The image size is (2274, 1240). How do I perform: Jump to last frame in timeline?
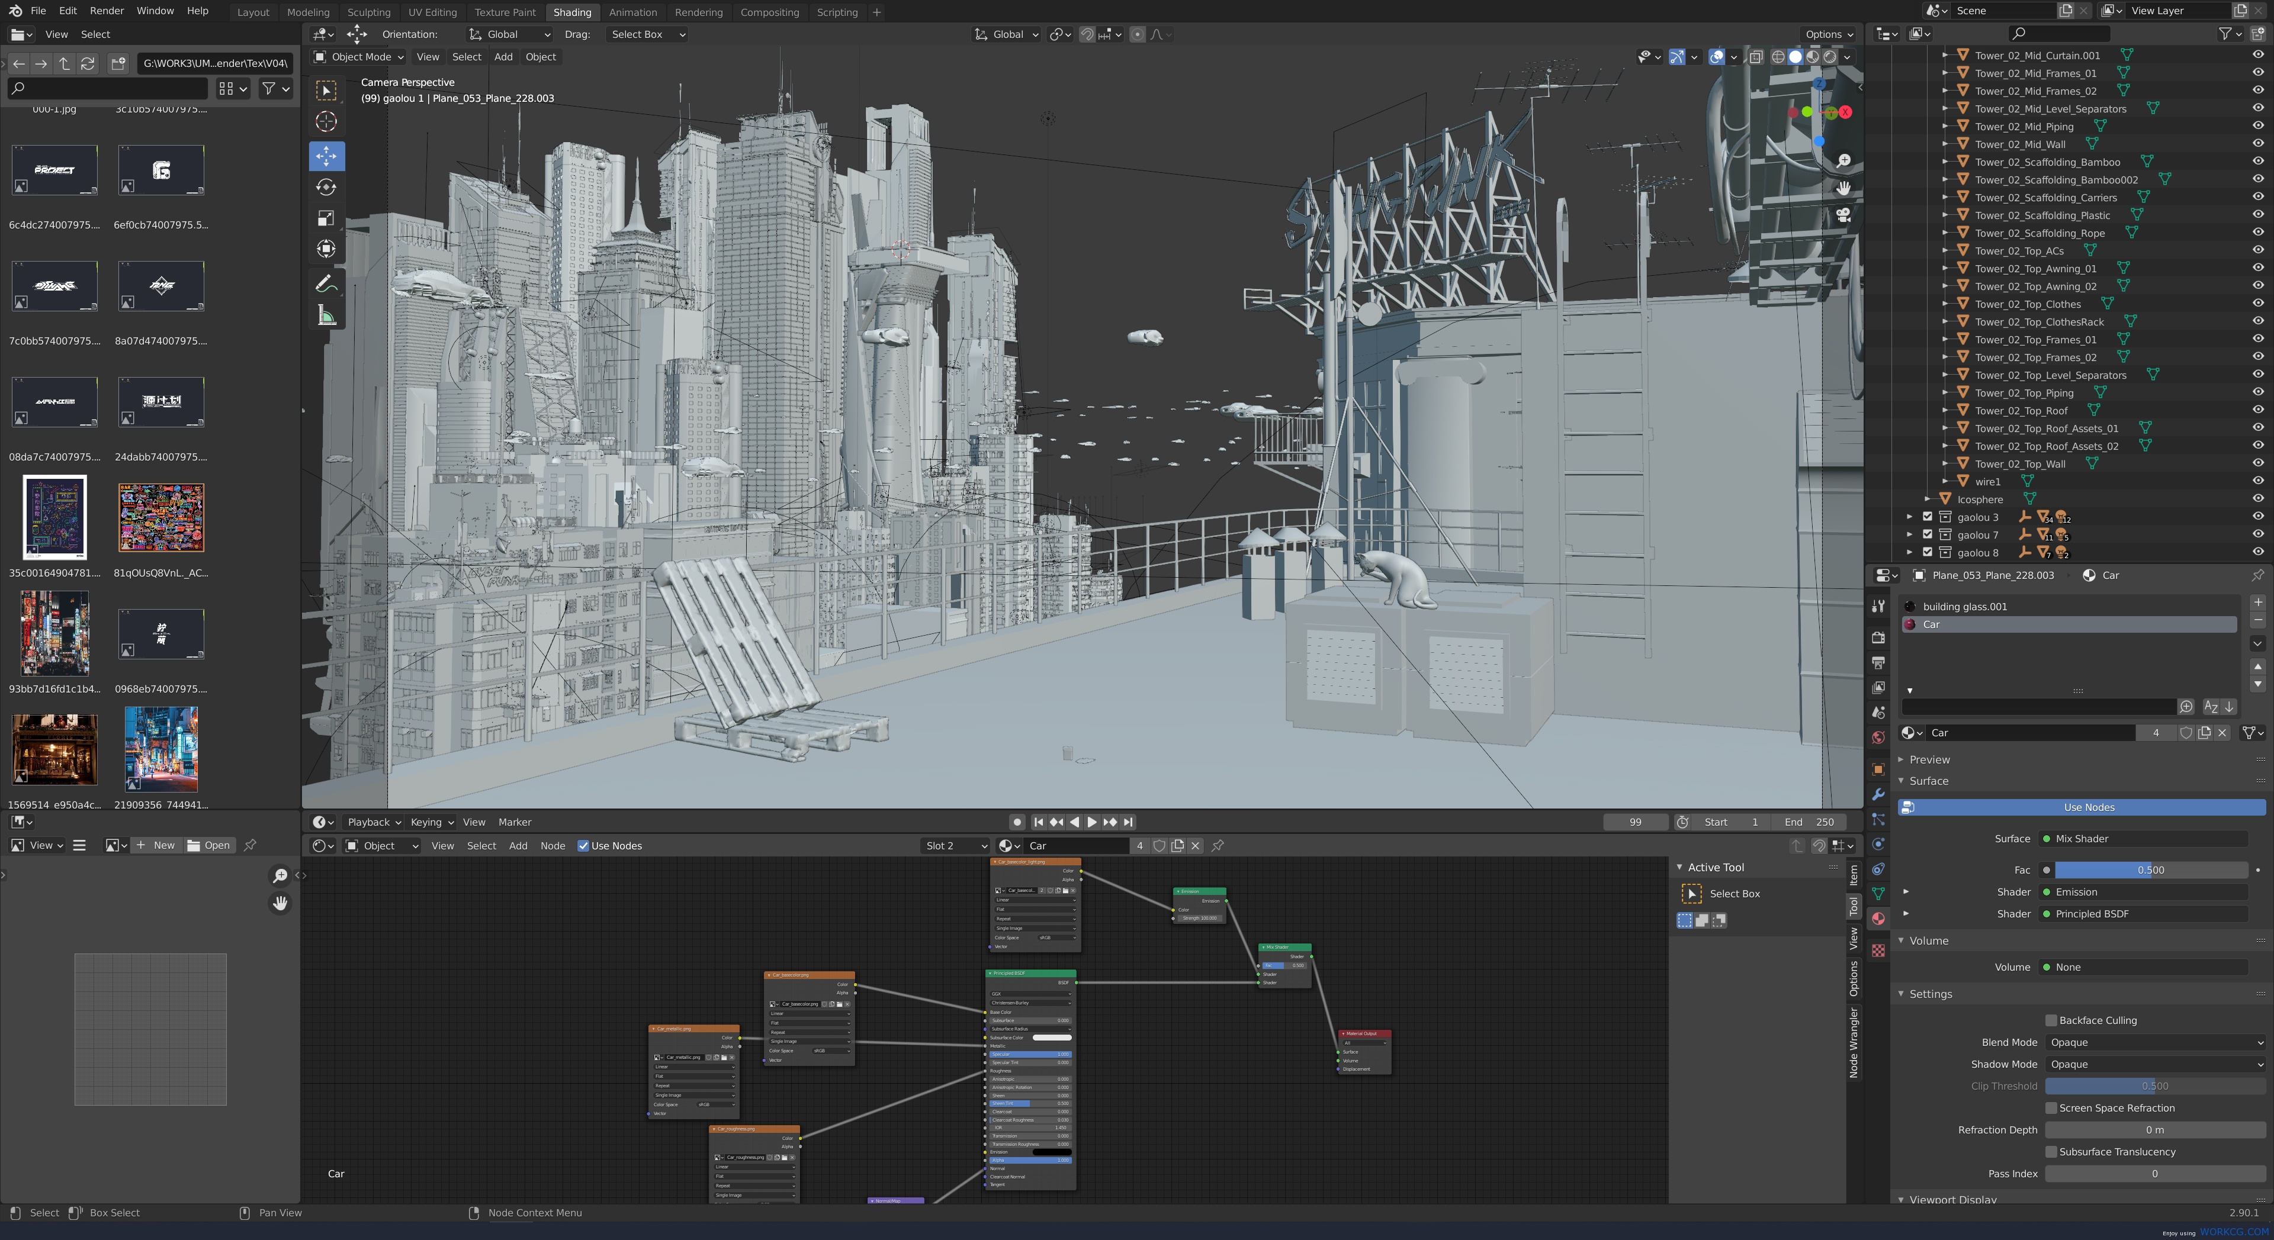(1128, 822)
